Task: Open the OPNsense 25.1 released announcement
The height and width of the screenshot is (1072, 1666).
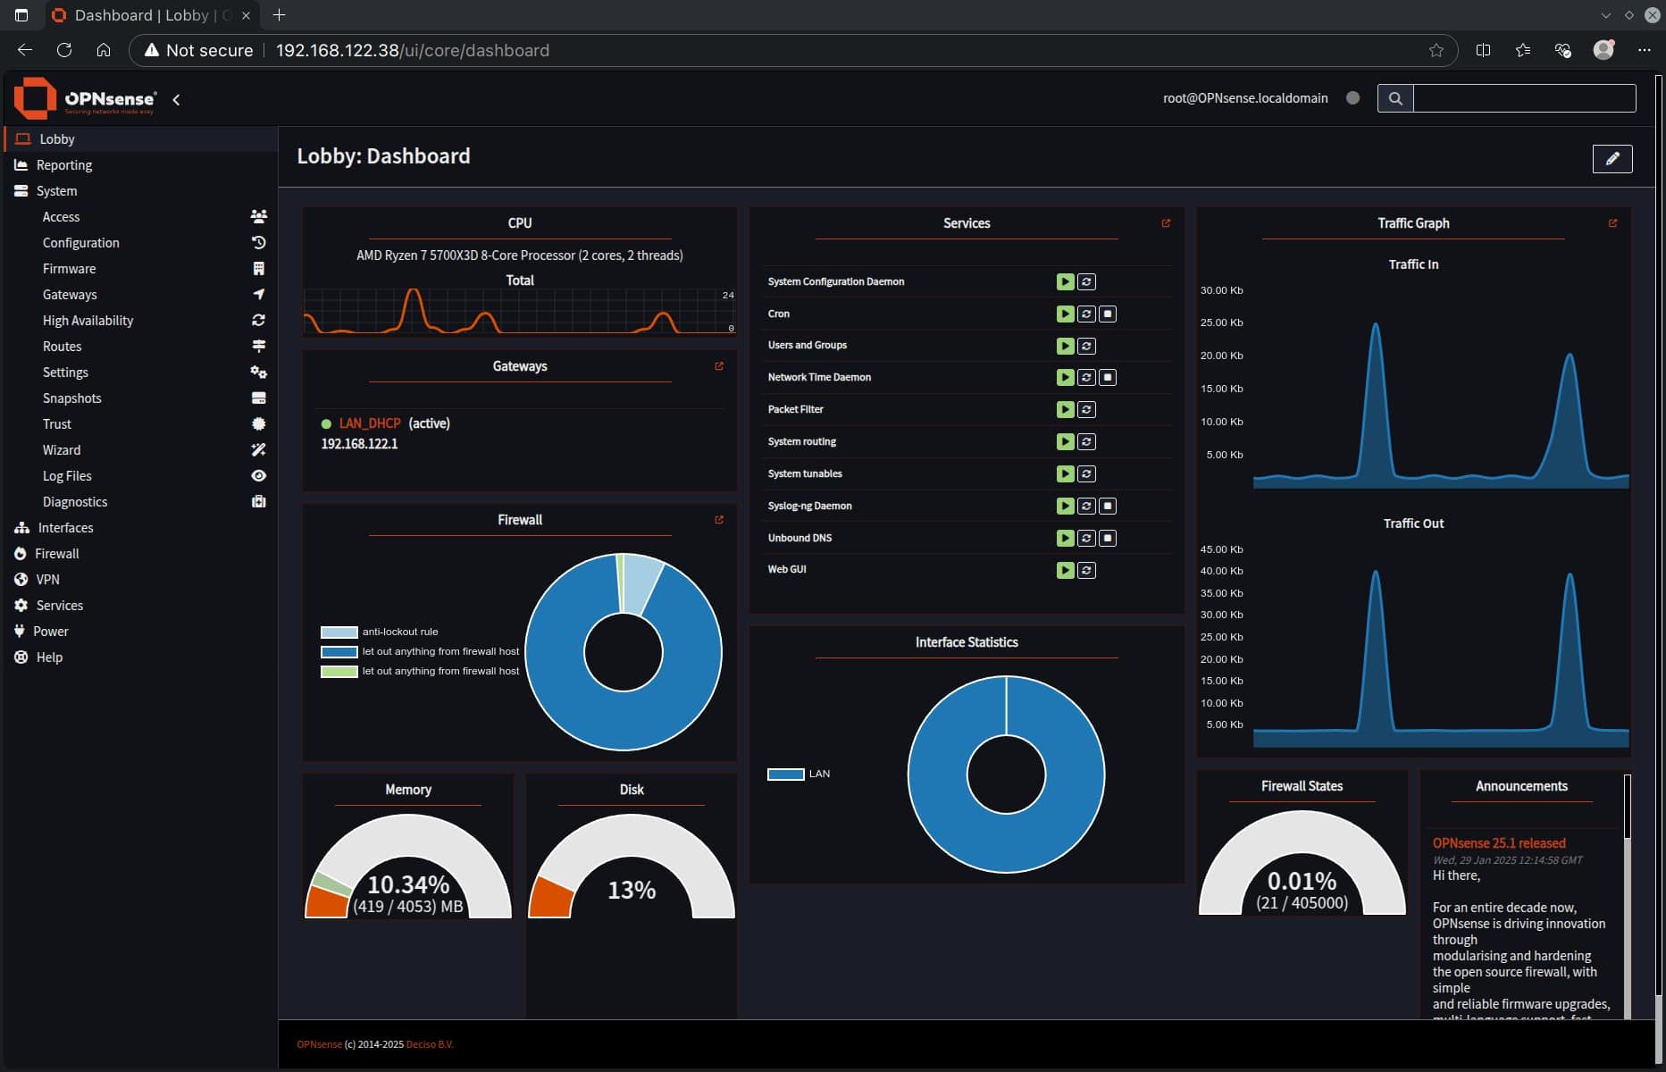Action: click(1498, 842)
